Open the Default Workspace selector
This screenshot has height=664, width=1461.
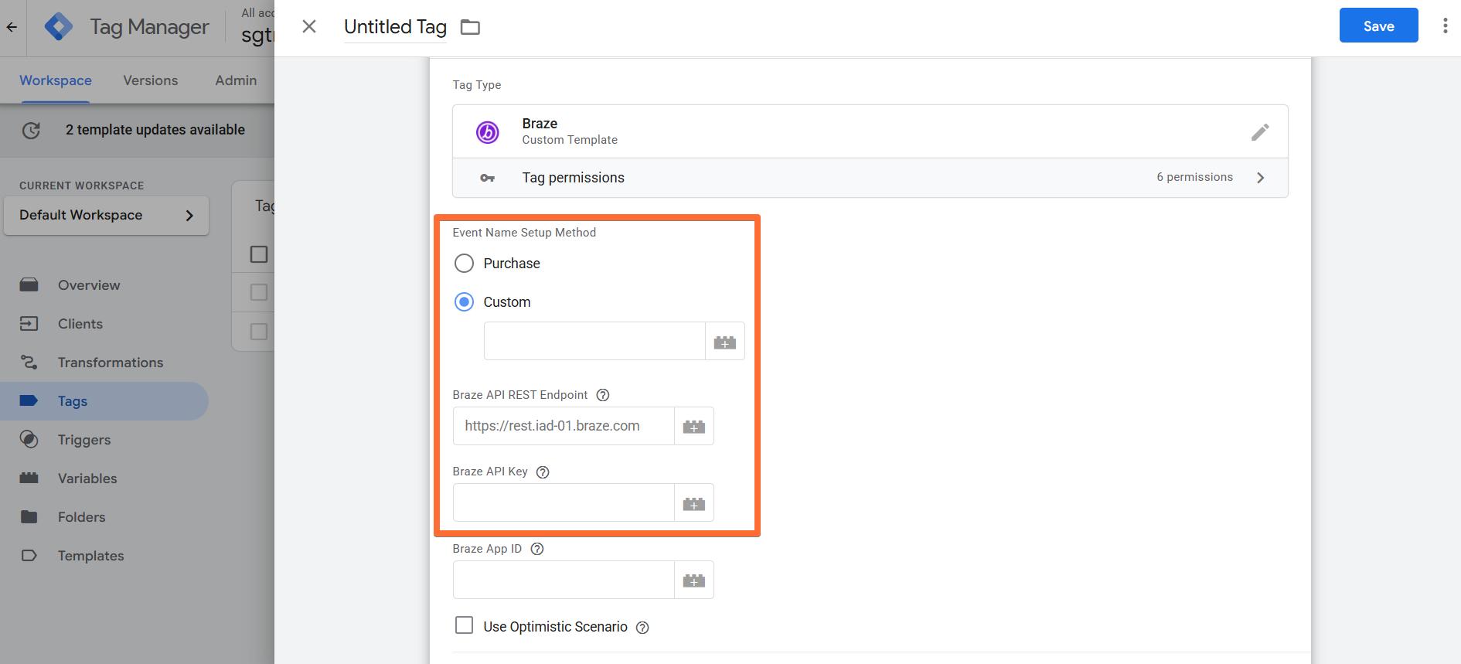(106, 216)
